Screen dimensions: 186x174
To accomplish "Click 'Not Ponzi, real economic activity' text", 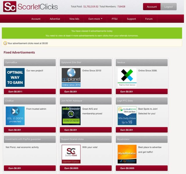I will pos(22,147).
